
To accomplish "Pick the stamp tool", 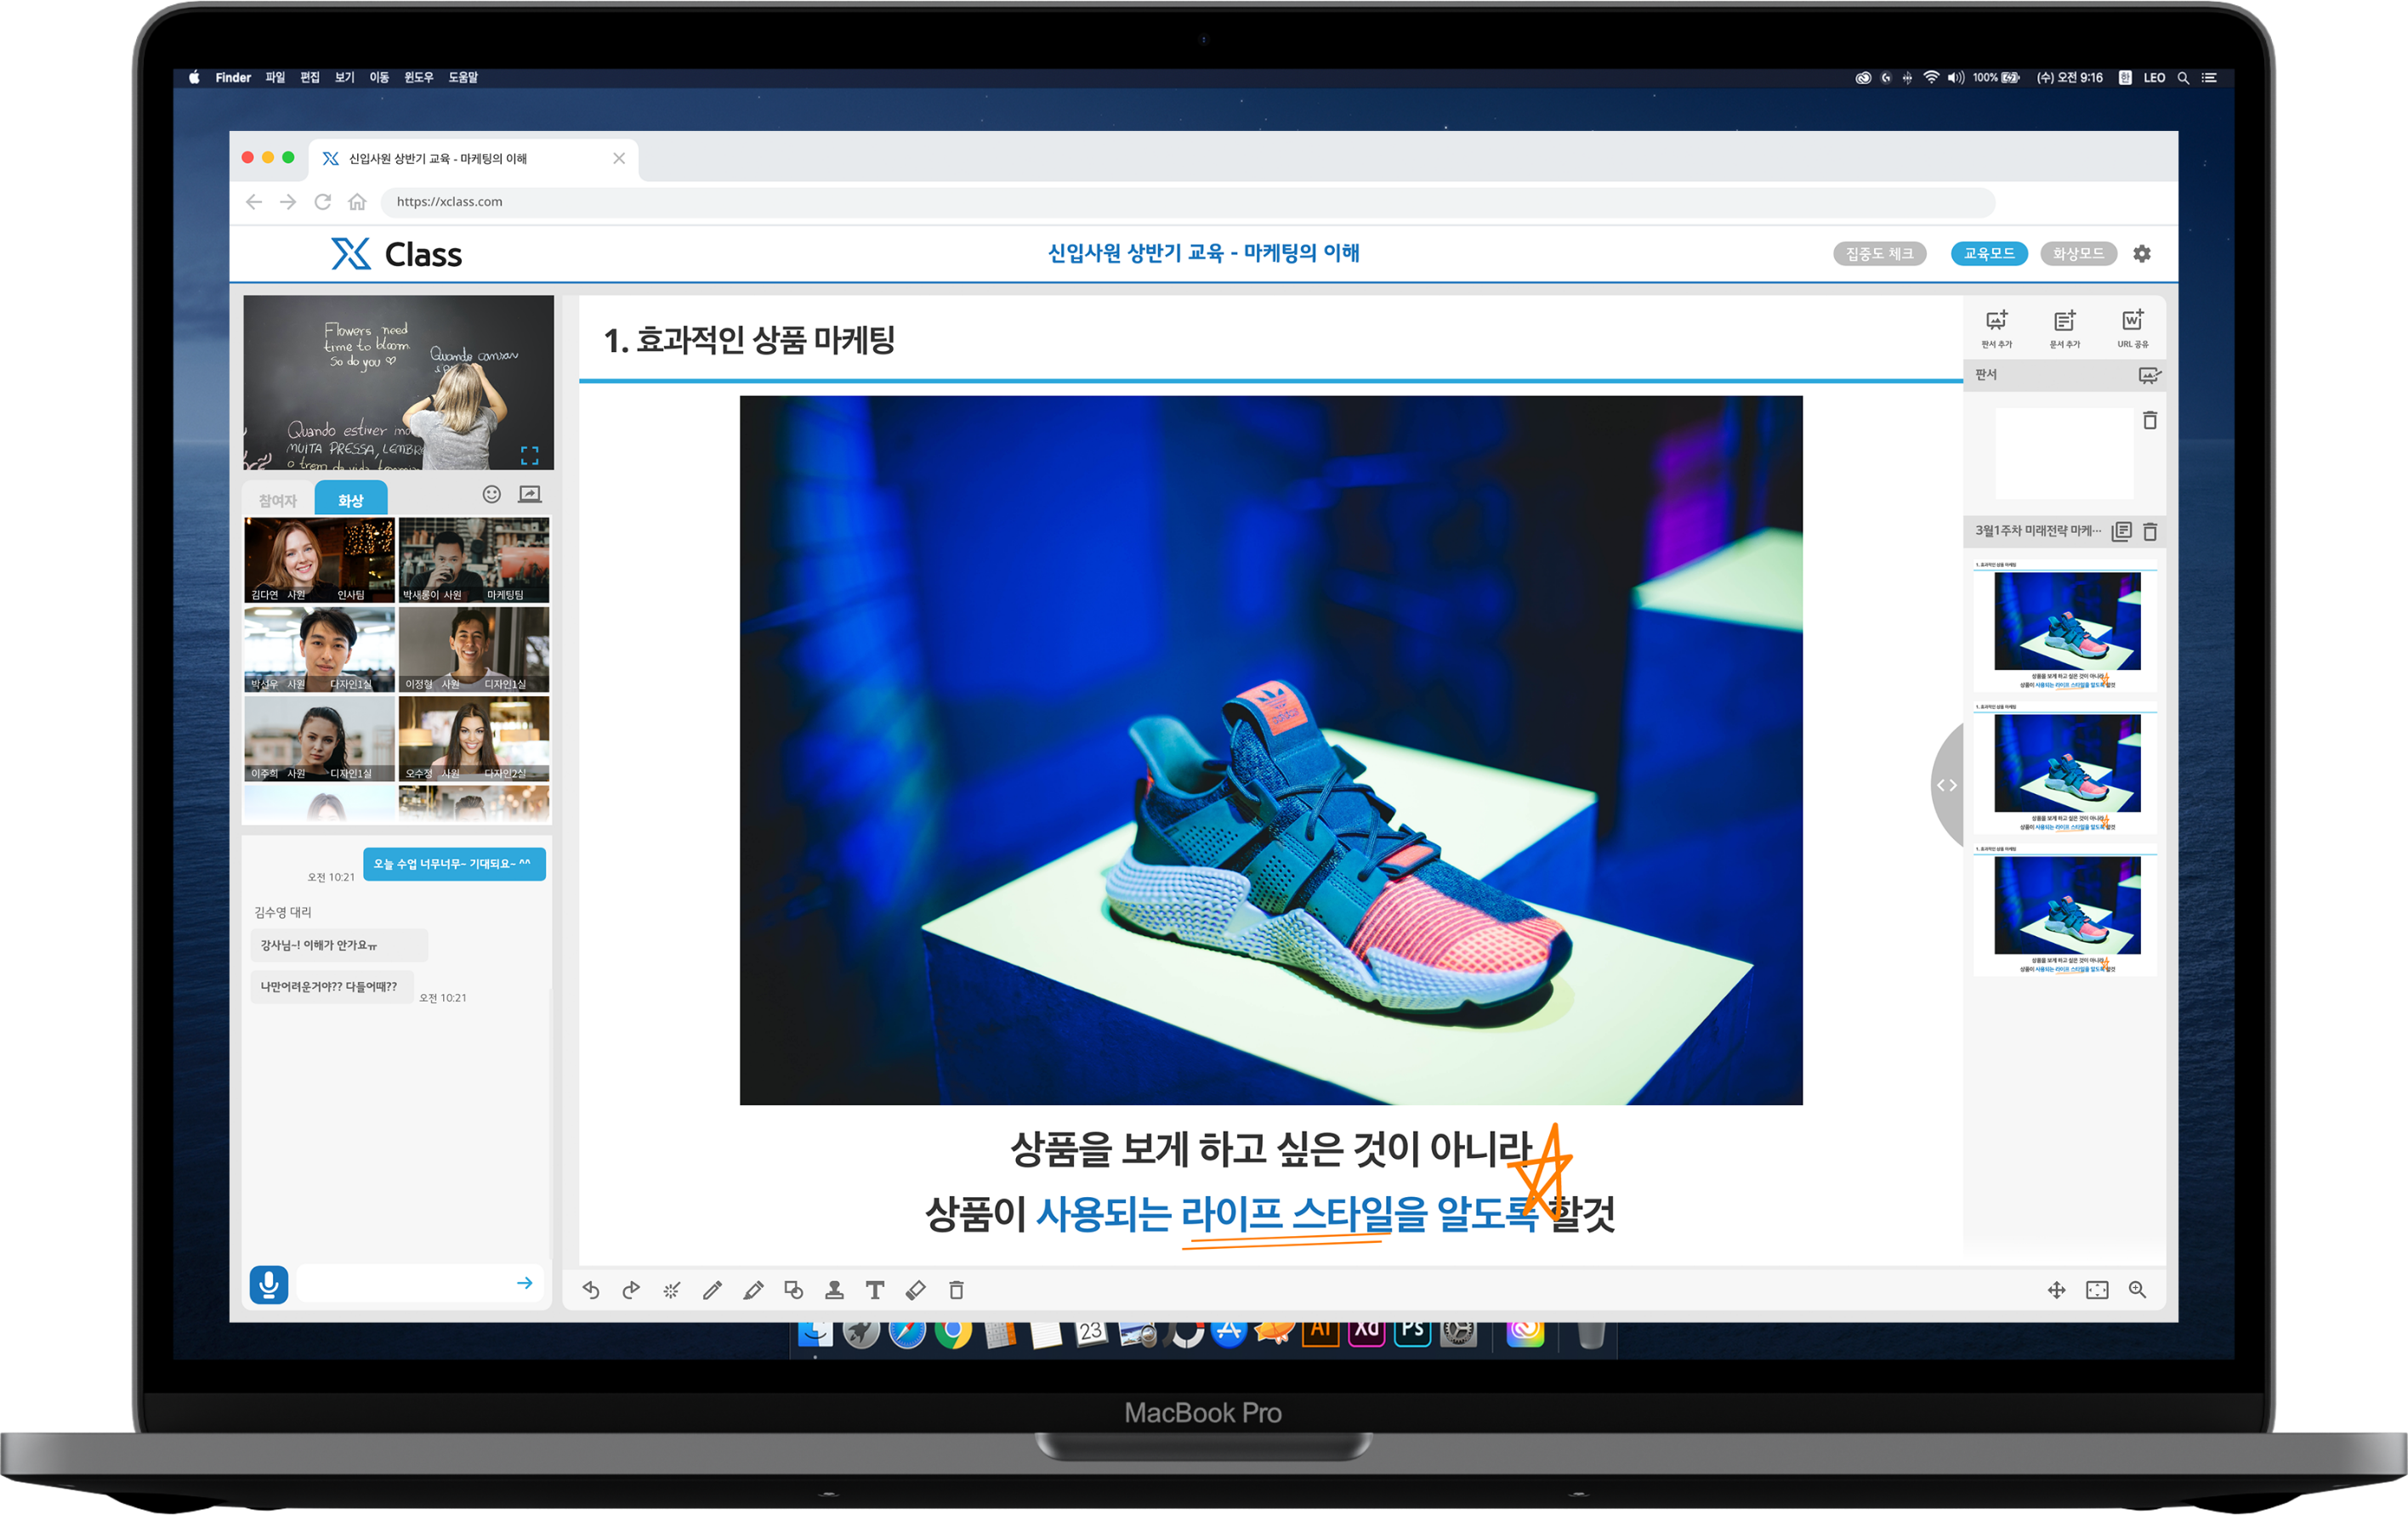I will click(x=834, y=1290).
